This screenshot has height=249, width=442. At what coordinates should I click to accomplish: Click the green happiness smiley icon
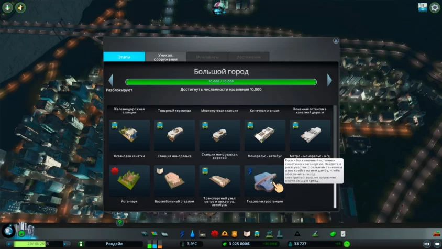click(347, 244)
